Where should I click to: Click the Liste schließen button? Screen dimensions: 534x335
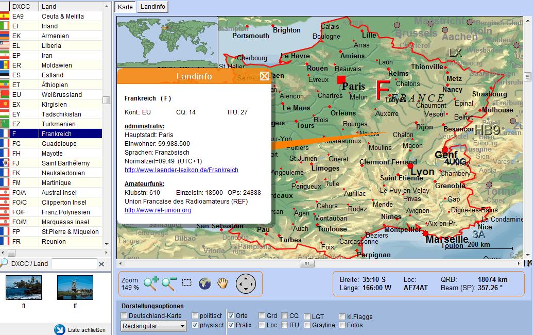(x=81, y=330)
